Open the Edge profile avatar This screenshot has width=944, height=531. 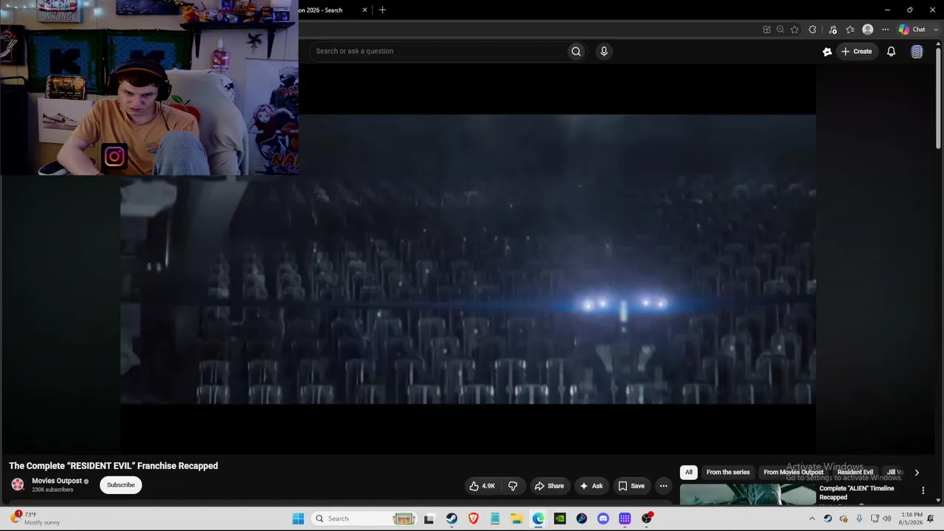coord(868,29)
